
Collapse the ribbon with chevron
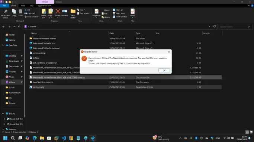pyautogui.click(x=249, y=6)
